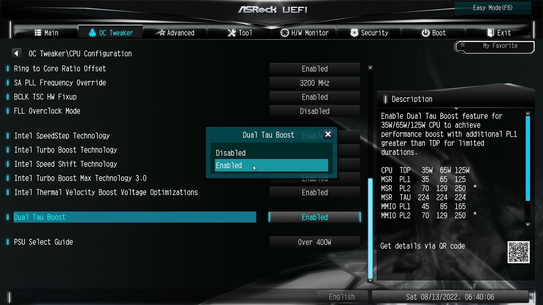Click the Exit door icon
This screenshot has height=305, width=543.
click(x=491, y=33)
